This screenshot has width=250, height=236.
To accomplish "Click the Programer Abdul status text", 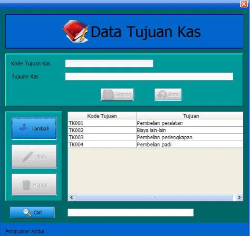I will tap(25, 231).
